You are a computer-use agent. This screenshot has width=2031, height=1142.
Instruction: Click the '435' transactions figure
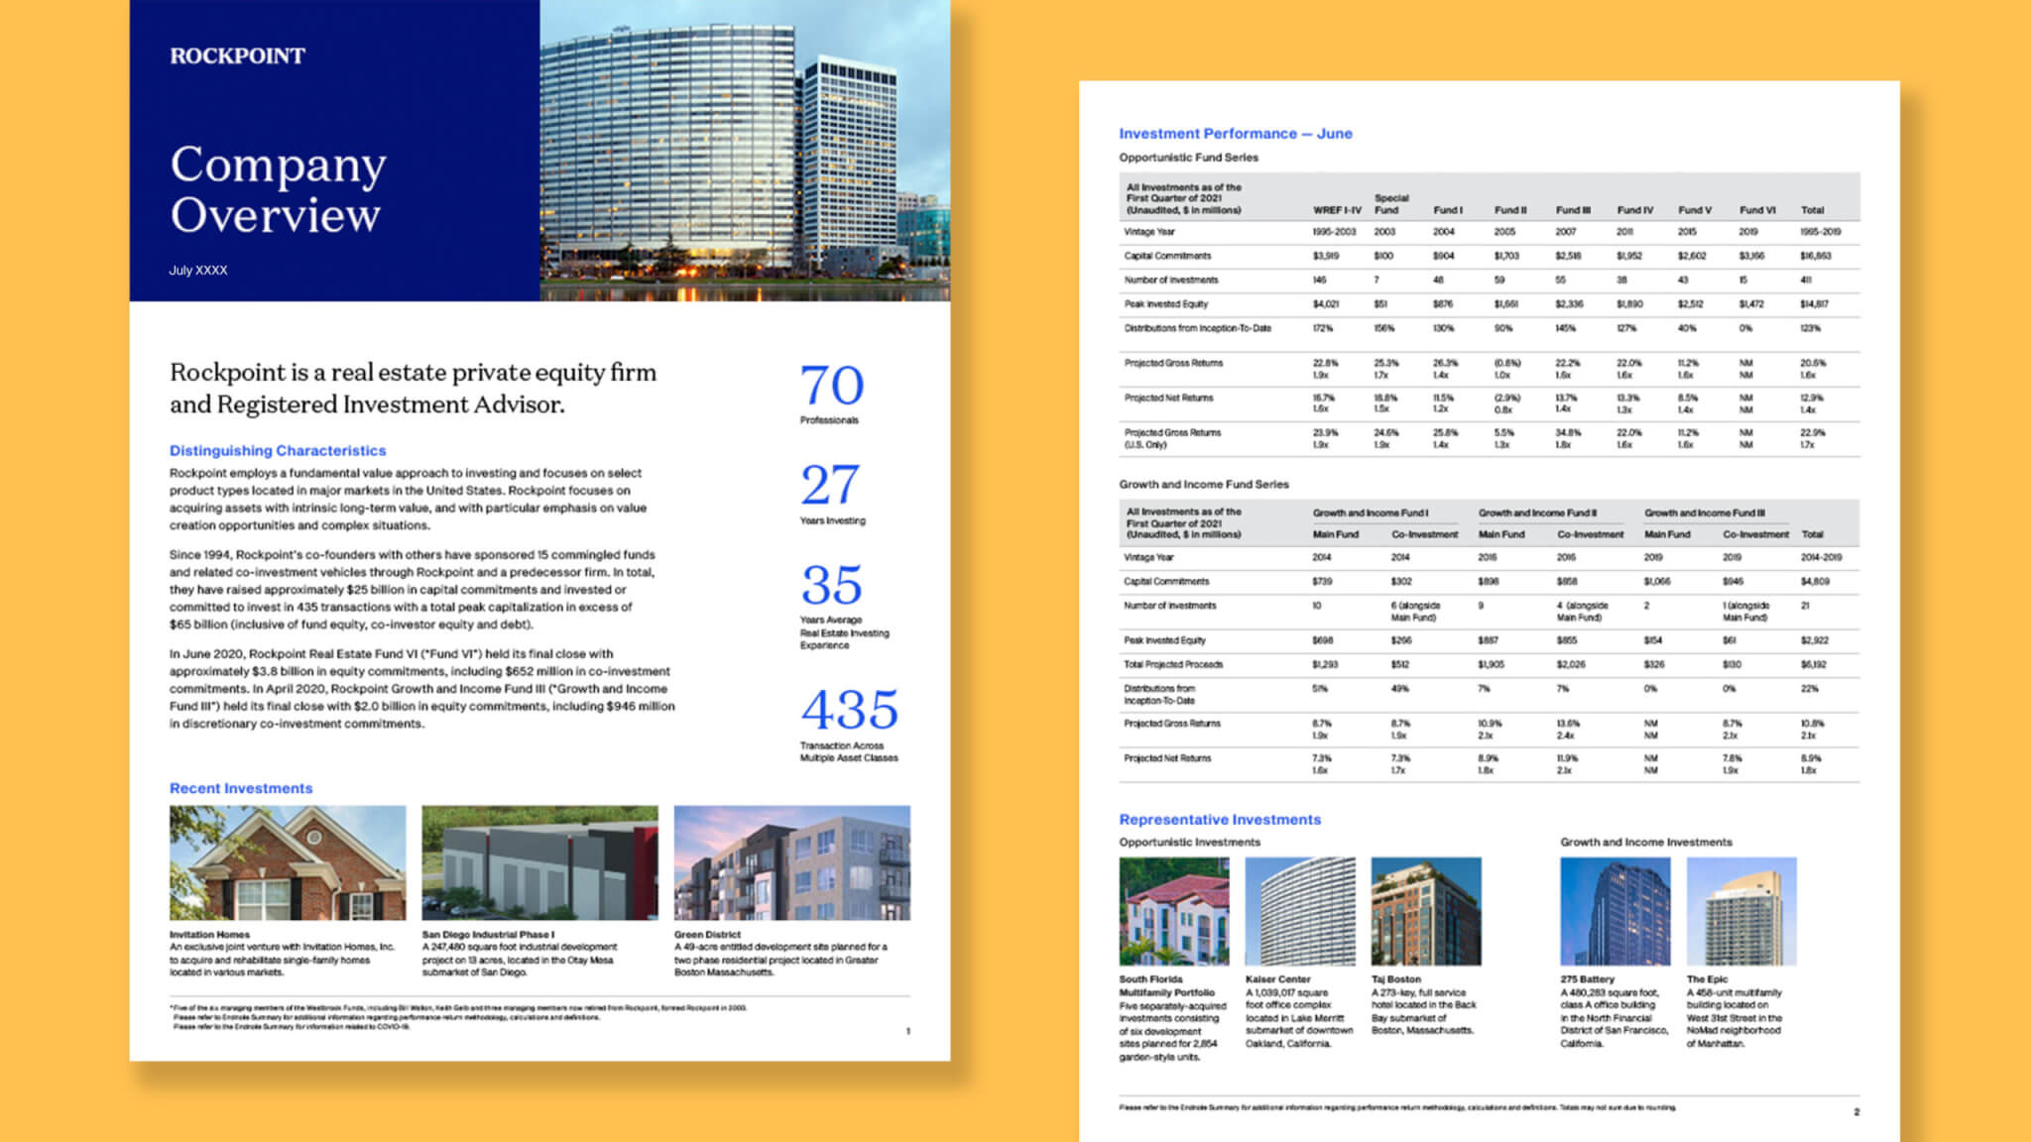(850, 710)
